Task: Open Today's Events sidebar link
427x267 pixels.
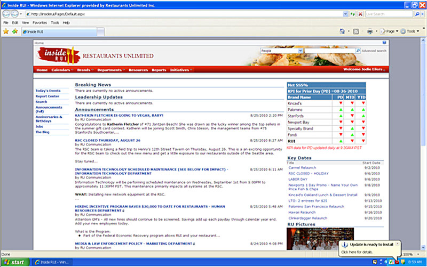Action: tap(48, 91)
